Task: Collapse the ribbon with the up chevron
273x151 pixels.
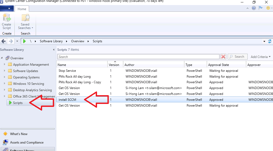Action: (247, 8)
